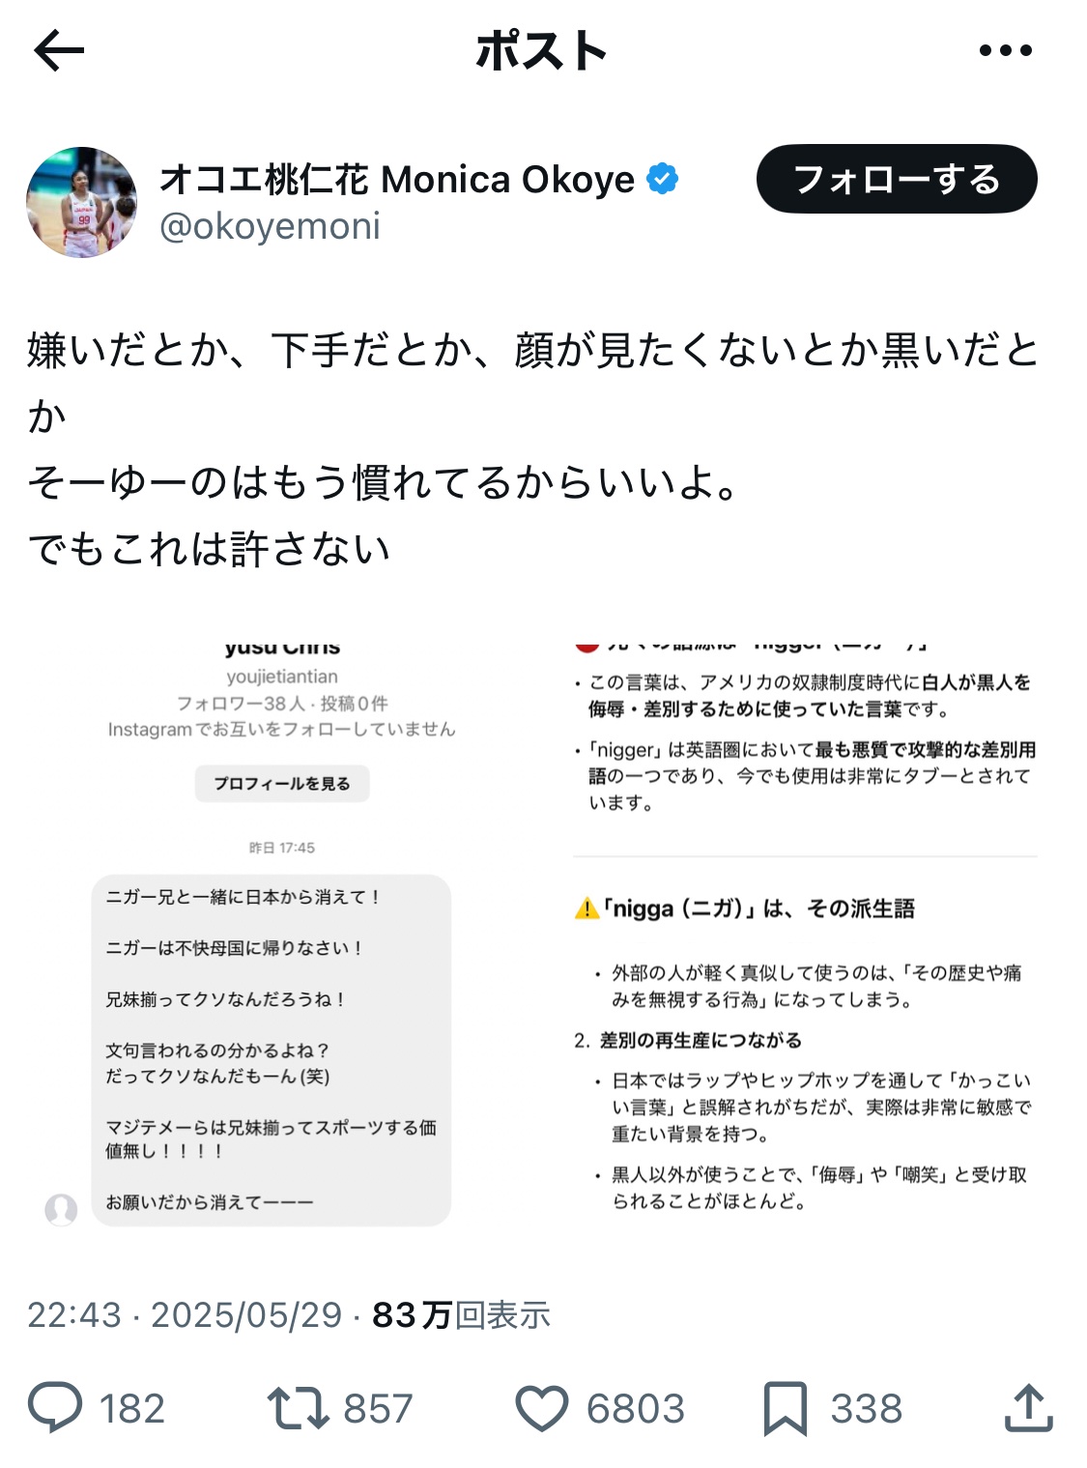
Task: Tap the 857 repost count
Action: point(378,1408)
